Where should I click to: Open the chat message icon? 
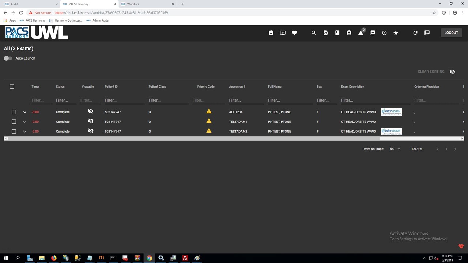point(427,33)
